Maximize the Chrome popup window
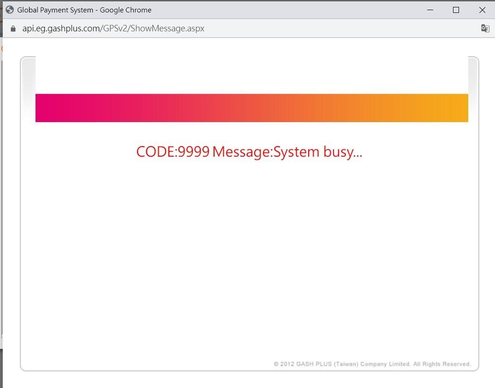This screenshot has width=495, height=388. (456, 10)
